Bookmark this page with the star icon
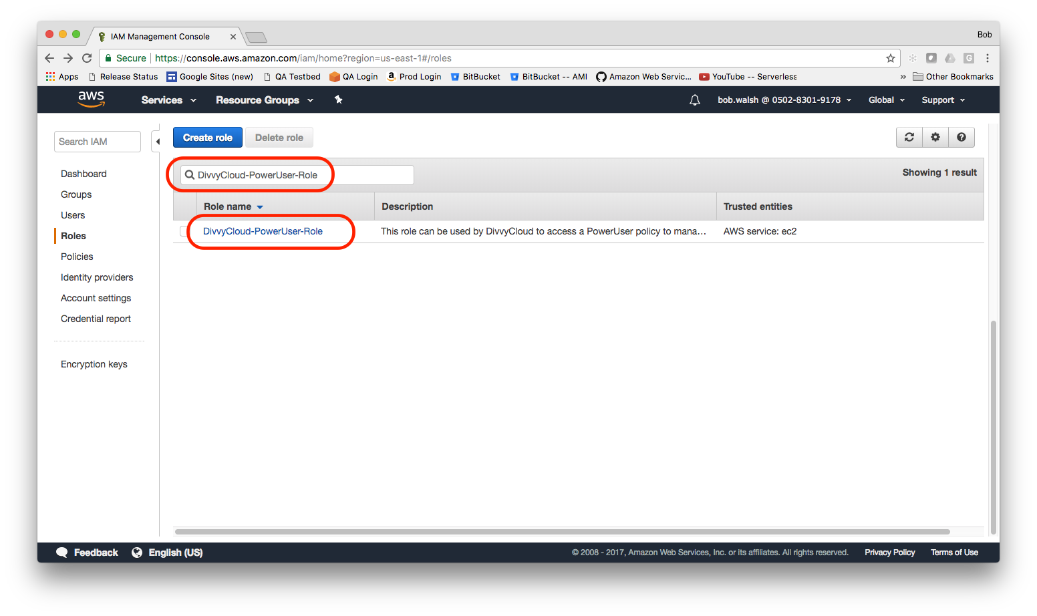Screen dimensions: 1037x616 click(x=891, y=58)
